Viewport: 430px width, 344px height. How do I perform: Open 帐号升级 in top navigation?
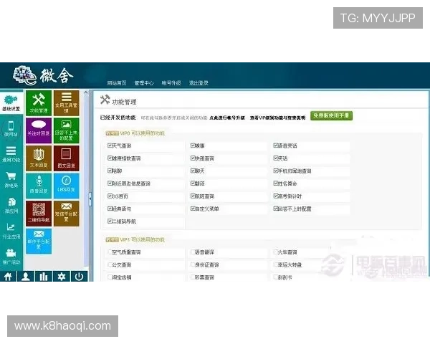point(171,83)
